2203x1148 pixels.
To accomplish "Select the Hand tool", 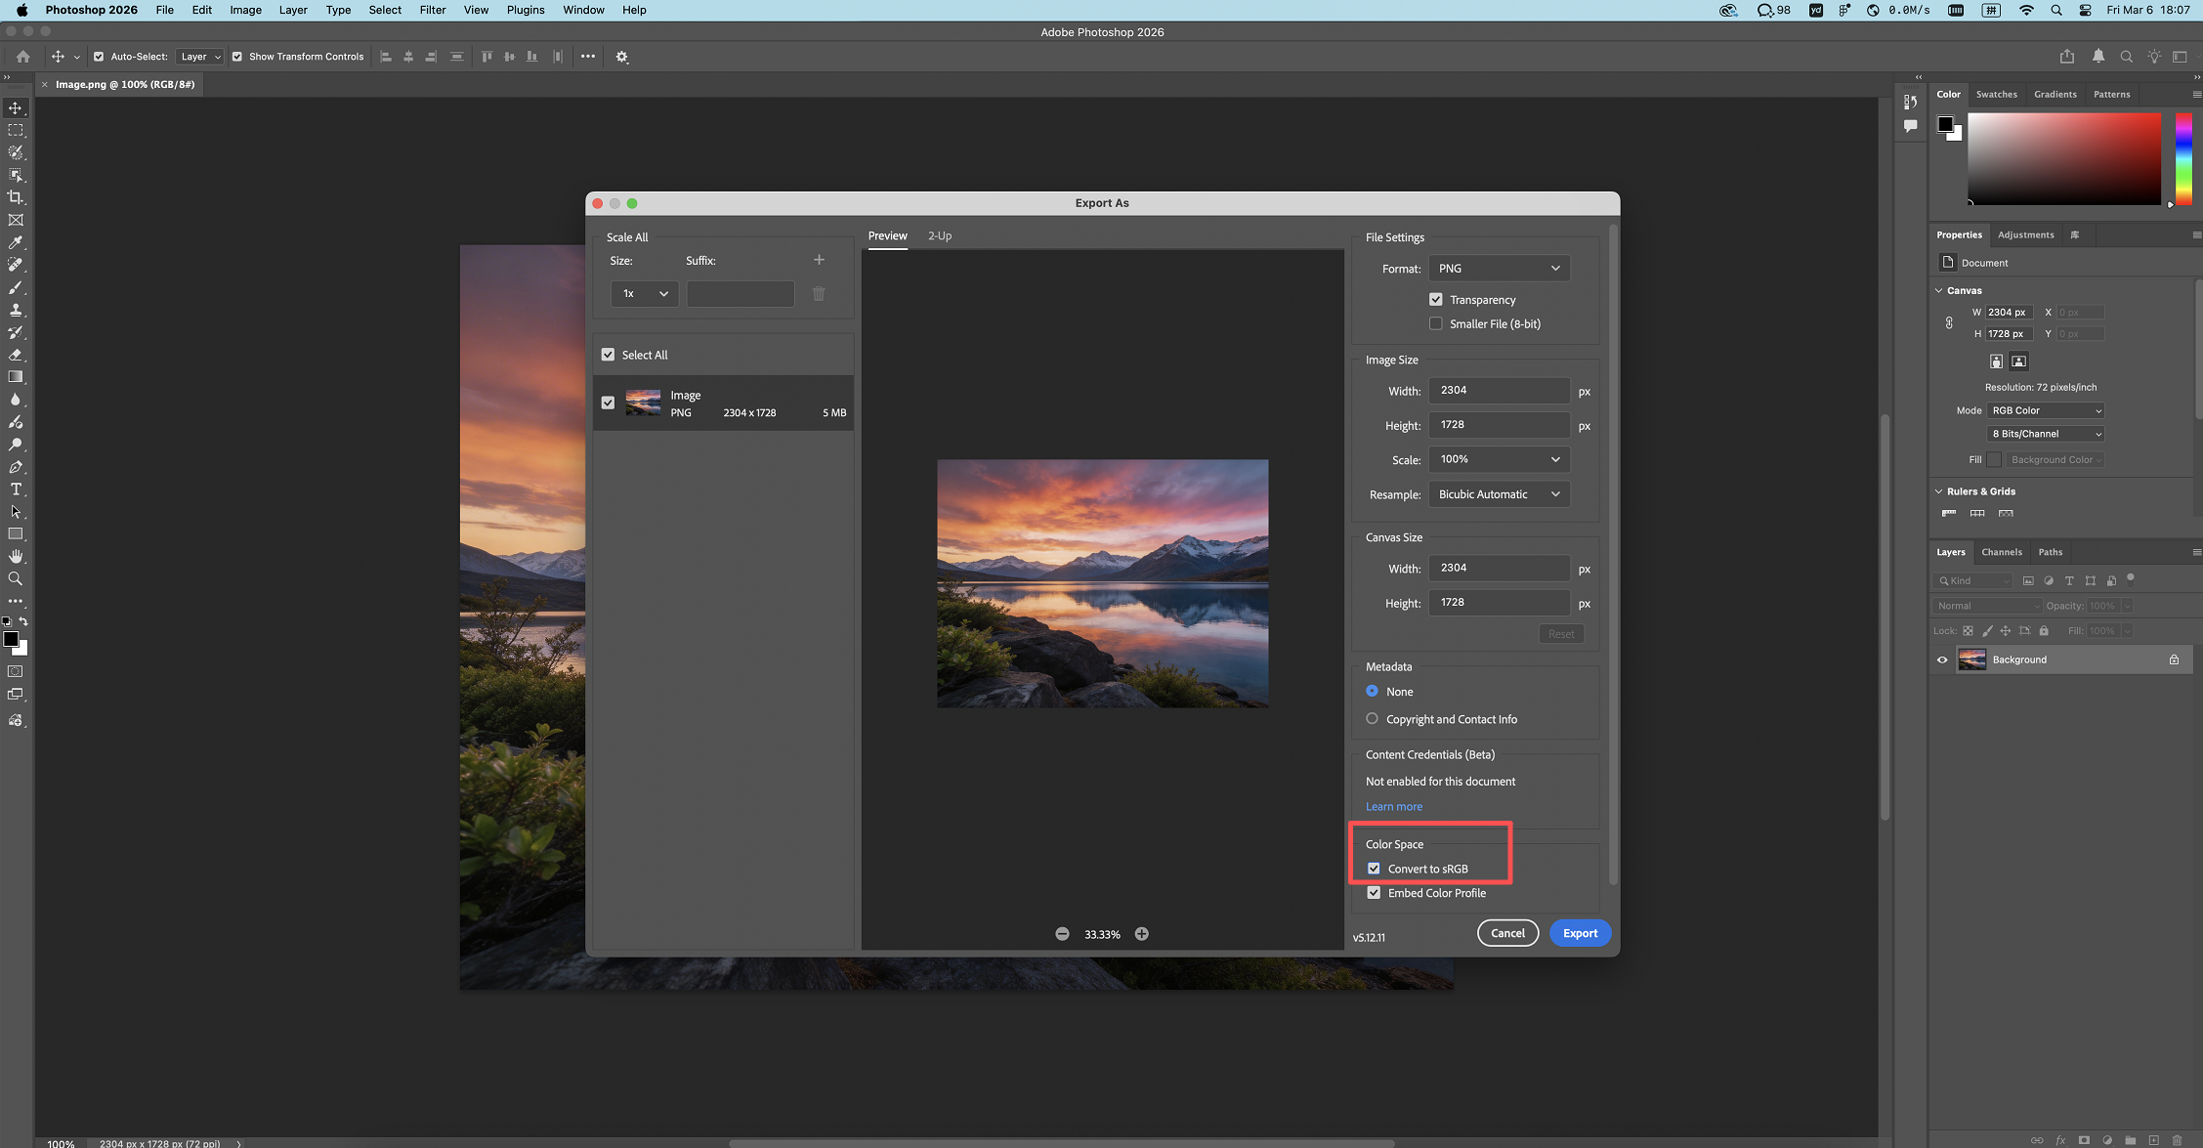I will point(16,556).
